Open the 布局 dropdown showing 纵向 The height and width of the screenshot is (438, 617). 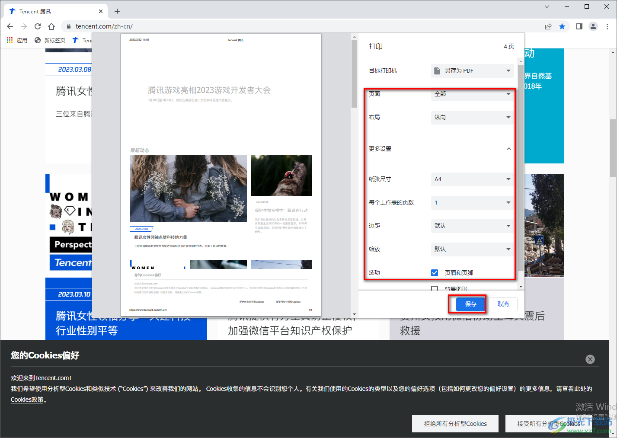tap(472, 117)
